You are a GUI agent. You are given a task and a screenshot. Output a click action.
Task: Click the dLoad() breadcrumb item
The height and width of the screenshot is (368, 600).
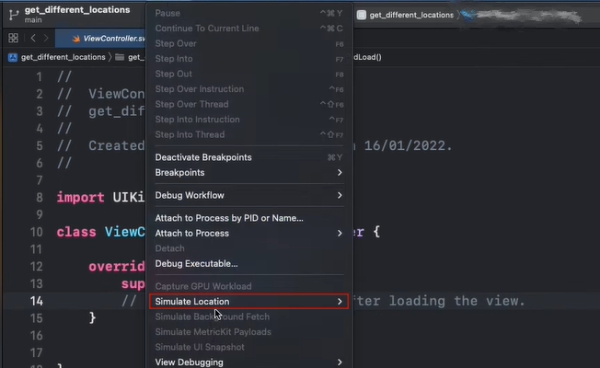pos(367,57)
